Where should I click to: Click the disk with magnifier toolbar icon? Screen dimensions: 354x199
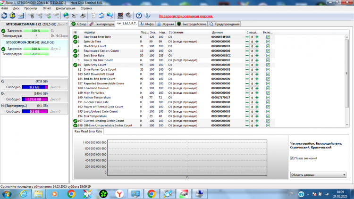point(56,16)
